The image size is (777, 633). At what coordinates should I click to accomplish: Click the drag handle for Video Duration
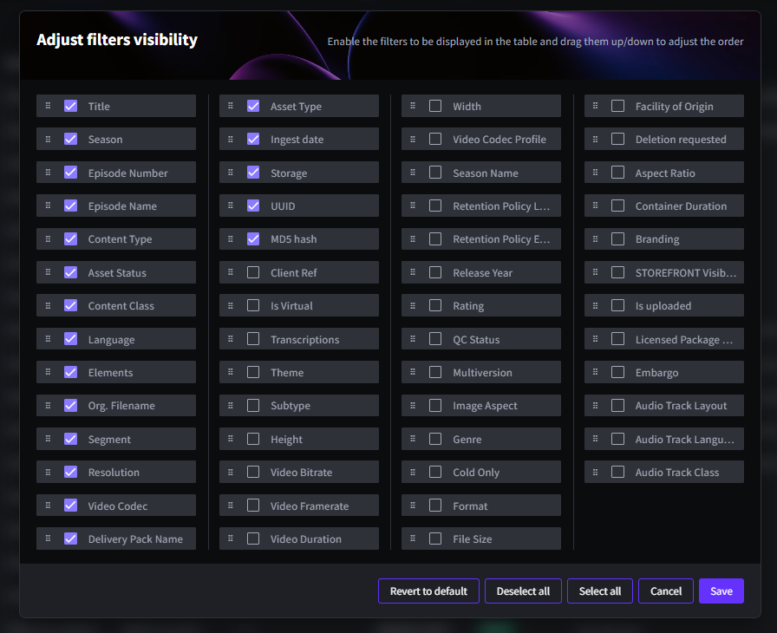(231, 538)
